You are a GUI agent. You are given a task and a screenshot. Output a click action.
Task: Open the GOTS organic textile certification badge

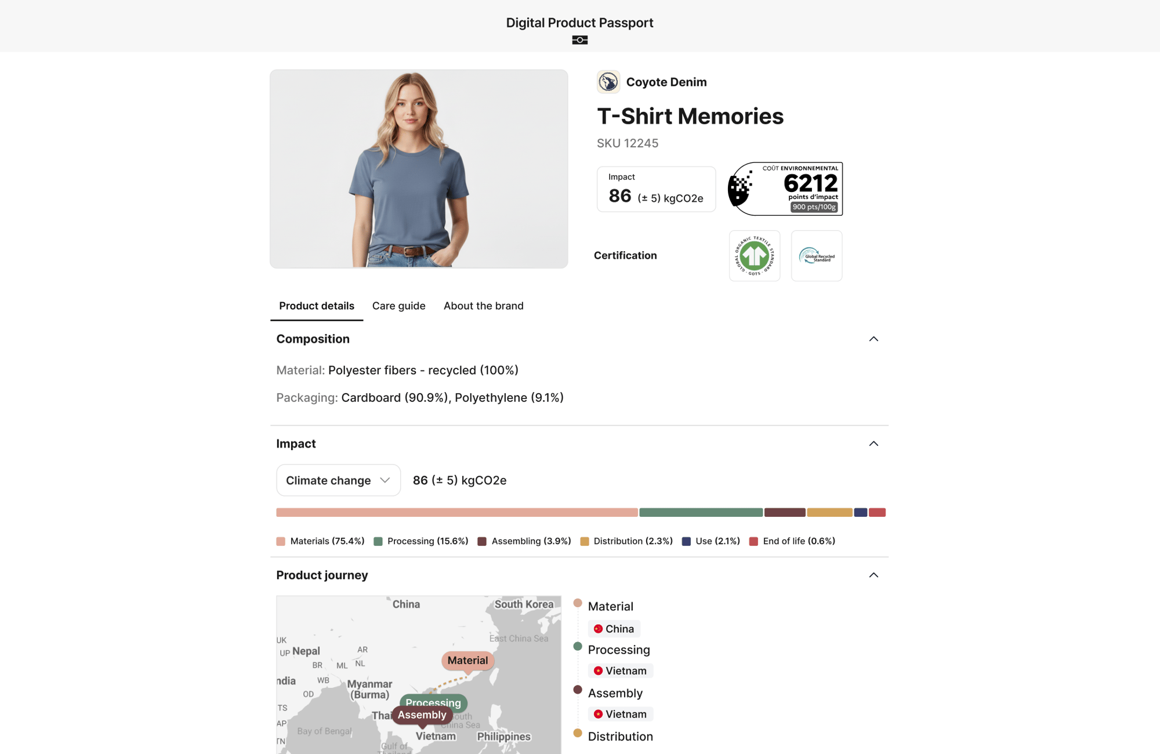[754, 256]
